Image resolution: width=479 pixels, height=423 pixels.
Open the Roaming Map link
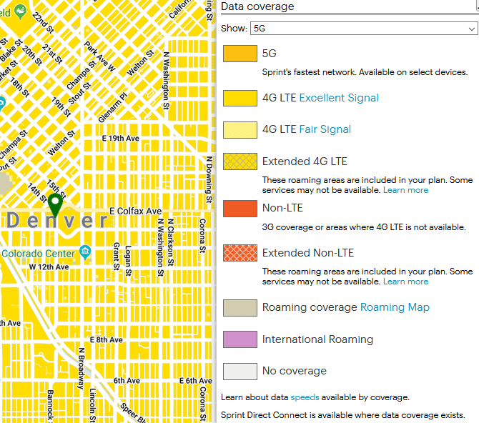pos(395,307)
